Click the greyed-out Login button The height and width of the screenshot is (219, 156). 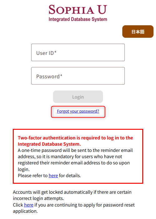pyautogui.click(x=78, y=97)
